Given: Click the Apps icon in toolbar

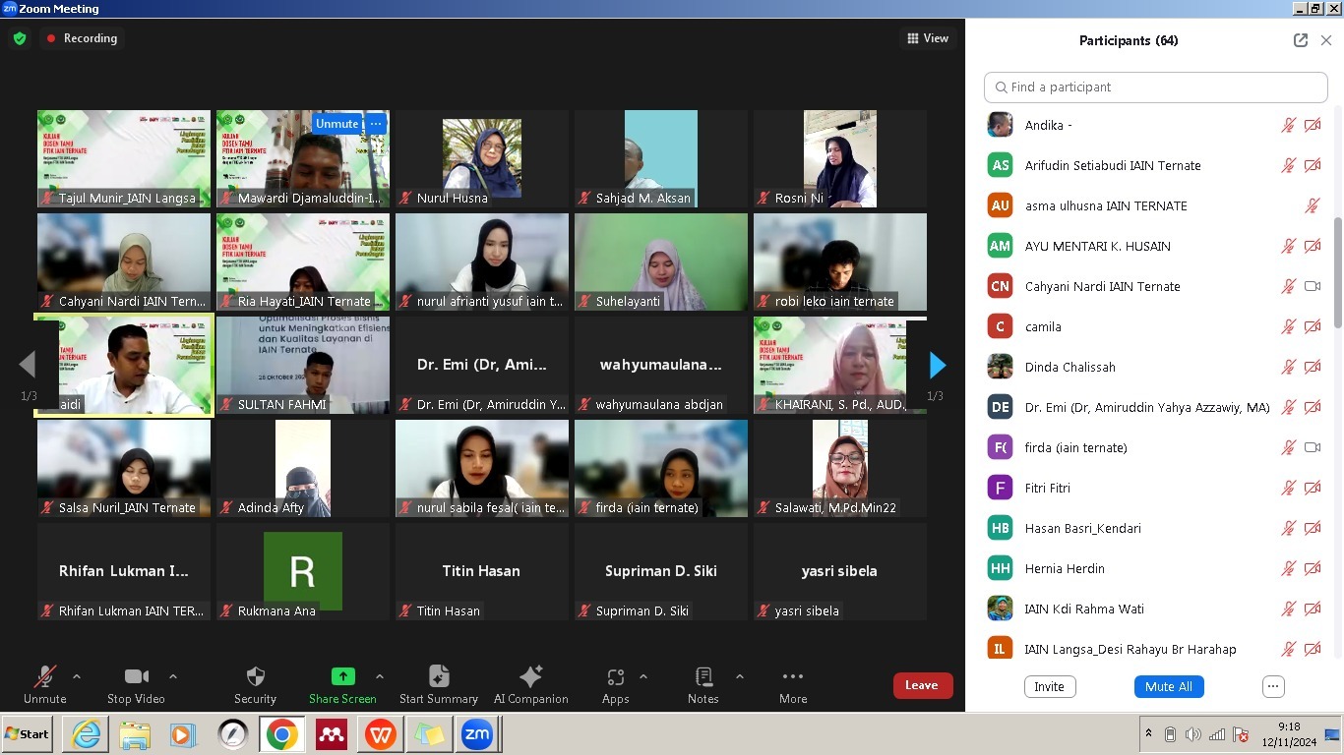Looking at the screenshot, I should coord(616,677).
